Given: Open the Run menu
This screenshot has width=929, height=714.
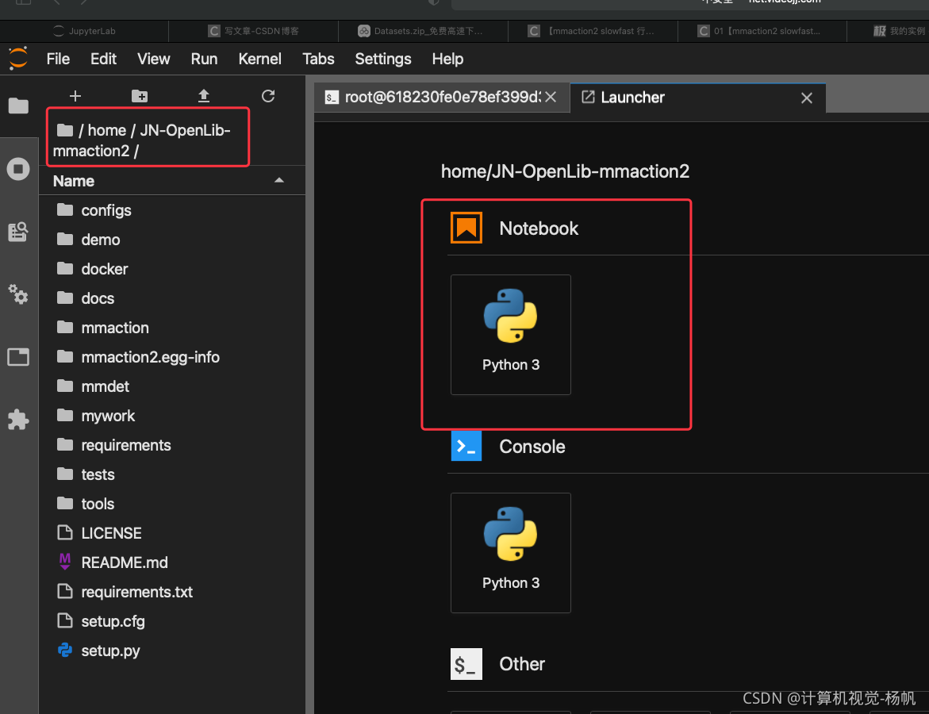Looking at the screenshot, I should [205, 59].
